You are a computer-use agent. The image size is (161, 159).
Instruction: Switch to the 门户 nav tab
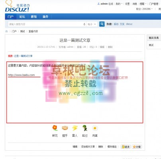[x=11, y=17]
